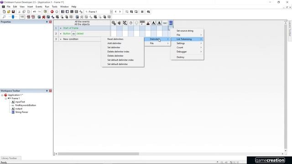The height and width of the screenshot is (164, 292).
Task: Click the Sound speaker column icon
Action: tap(120, 23)
